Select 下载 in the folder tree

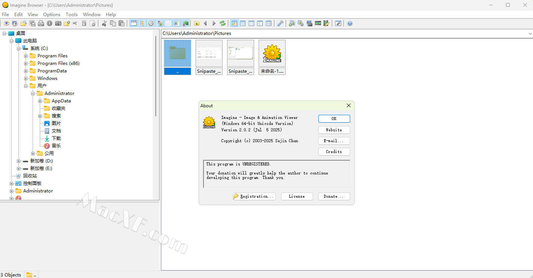pos(56,138)
